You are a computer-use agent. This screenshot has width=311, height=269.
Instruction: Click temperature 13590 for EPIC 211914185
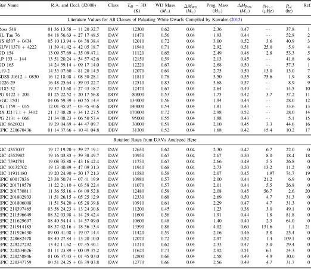click(x=138, y=227)
